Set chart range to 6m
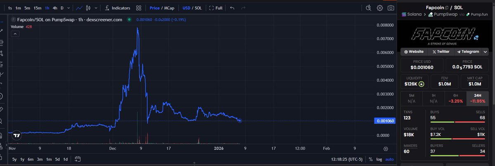495x166 pixels. pos(31,159)
